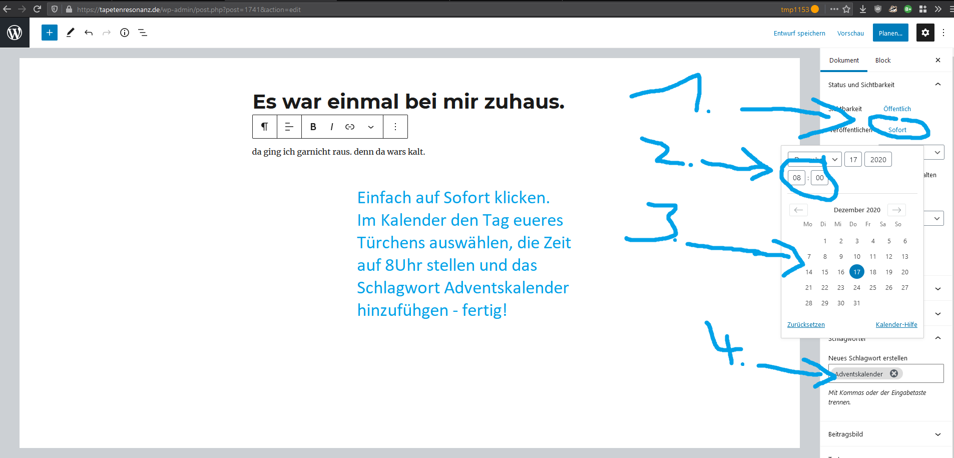Image resolution: width=954 pixels, height=458 pixels.
Task: Open the month dropdown in date picker
Action: 814,159
